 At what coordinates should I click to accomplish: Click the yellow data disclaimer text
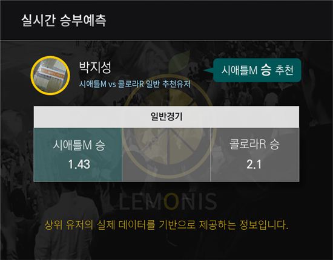[166, 225]
